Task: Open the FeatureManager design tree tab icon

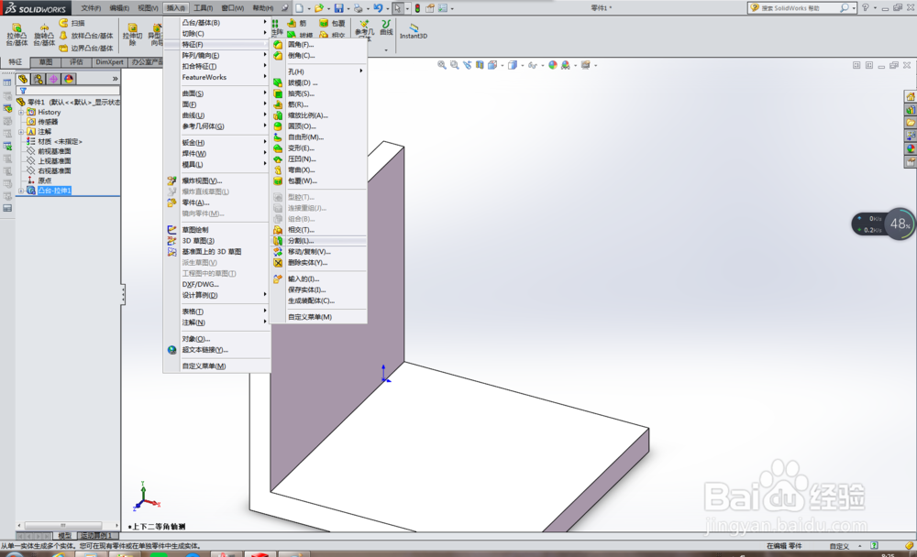Action: click(23, 79)
